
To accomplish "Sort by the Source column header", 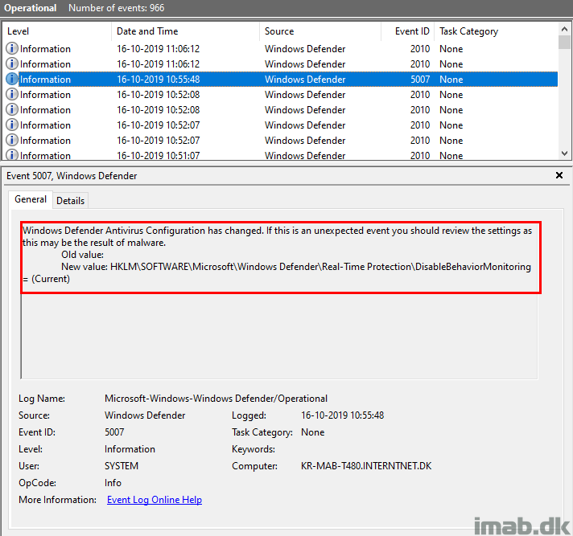I will (320, 31).
